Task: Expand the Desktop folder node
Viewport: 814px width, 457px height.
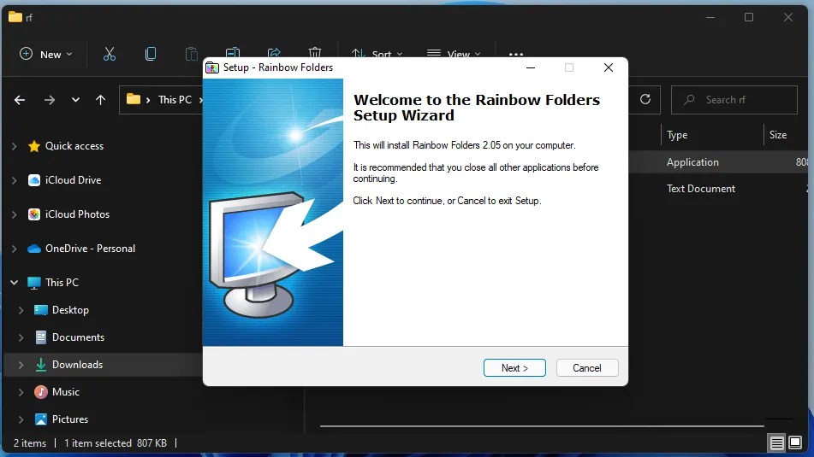Action: pos(21,310)
